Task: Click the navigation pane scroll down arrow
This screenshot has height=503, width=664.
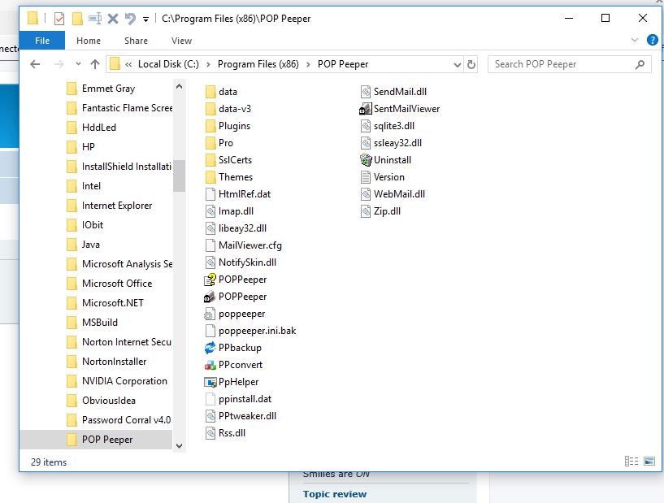Action: pyautogui.click(x=179, y=446)
